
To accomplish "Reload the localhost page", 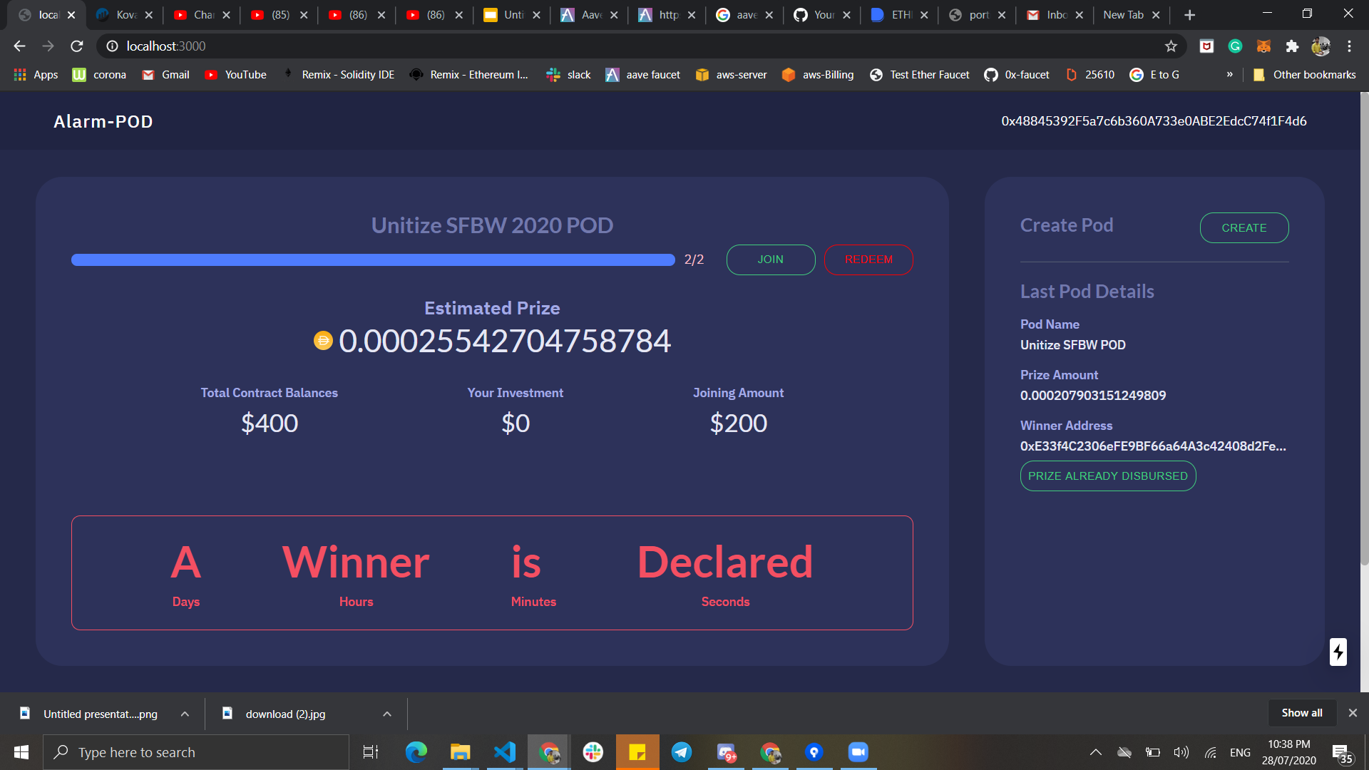I will [x=77, y=46].
